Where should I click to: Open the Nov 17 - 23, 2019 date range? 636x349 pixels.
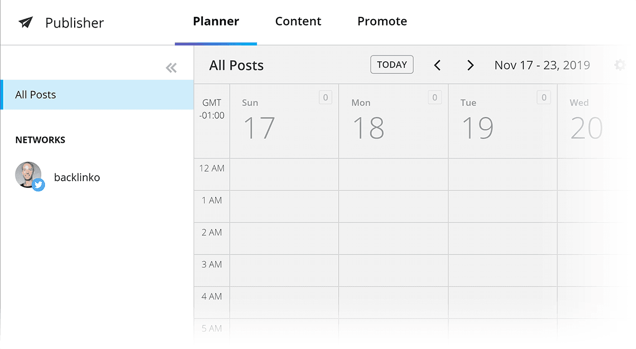pyautogui.click(x=542, y=65)
